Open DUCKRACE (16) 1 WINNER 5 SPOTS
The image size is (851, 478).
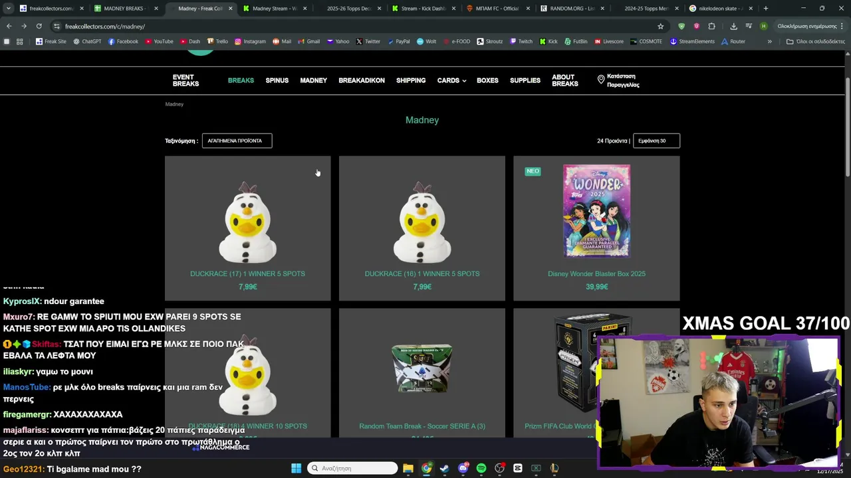(x=422, y=274)
